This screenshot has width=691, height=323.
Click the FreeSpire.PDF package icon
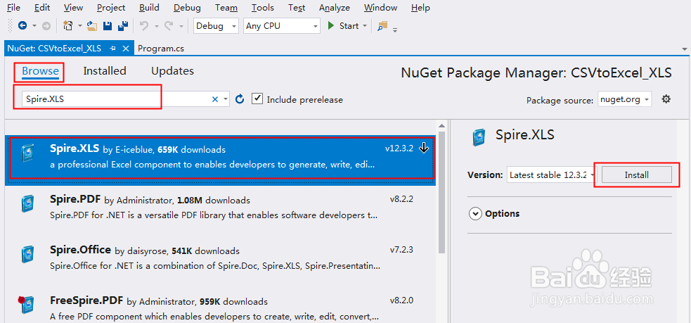(x=25, y=305)
